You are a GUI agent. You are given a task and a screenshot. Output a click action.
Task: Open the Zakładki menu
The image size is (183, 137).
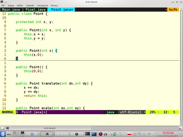point(30,5)
